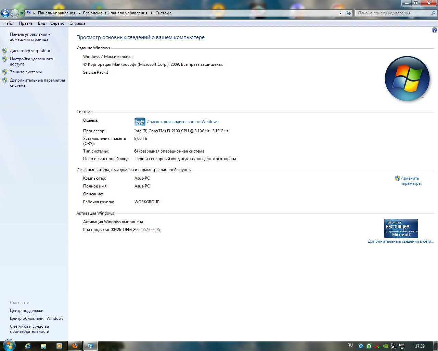
Task: Switch the RU language indicator
Action: click(350, 345)
